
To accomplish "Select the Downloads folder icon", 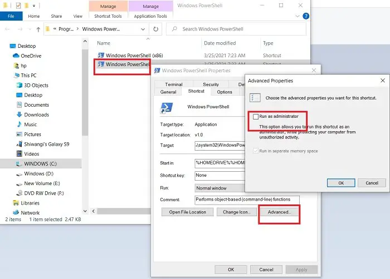I will [19, 114].
